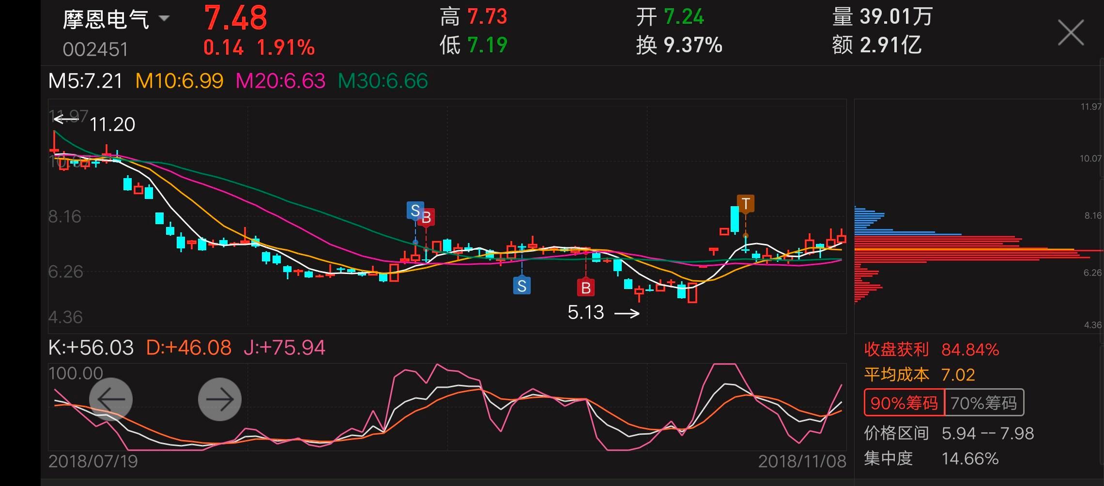Go to previous stock with left arrow button

111,399
